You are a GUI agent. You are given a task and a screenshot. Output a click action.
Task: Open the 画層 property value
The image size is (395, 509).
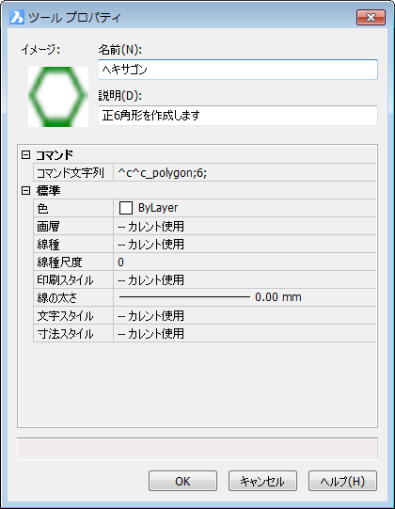click(245, 226)
